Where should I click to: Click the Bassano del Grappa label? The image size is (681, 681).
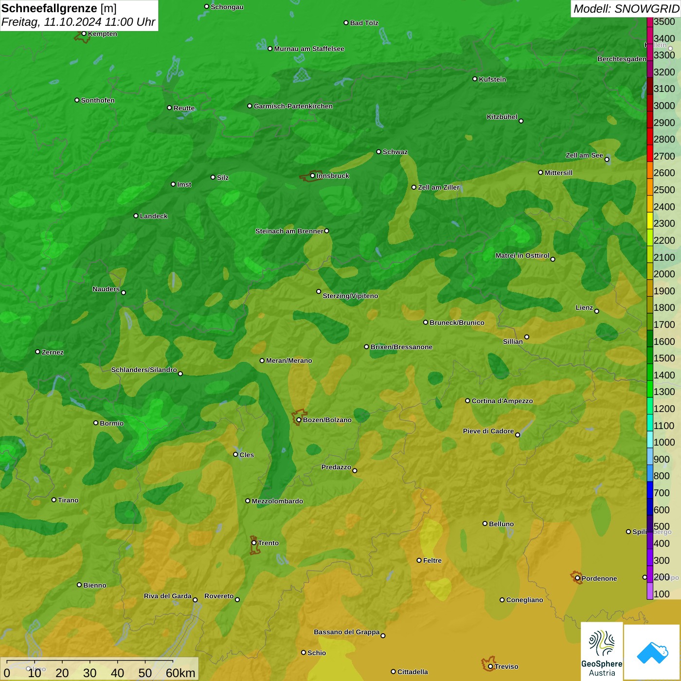click(346, 632)
